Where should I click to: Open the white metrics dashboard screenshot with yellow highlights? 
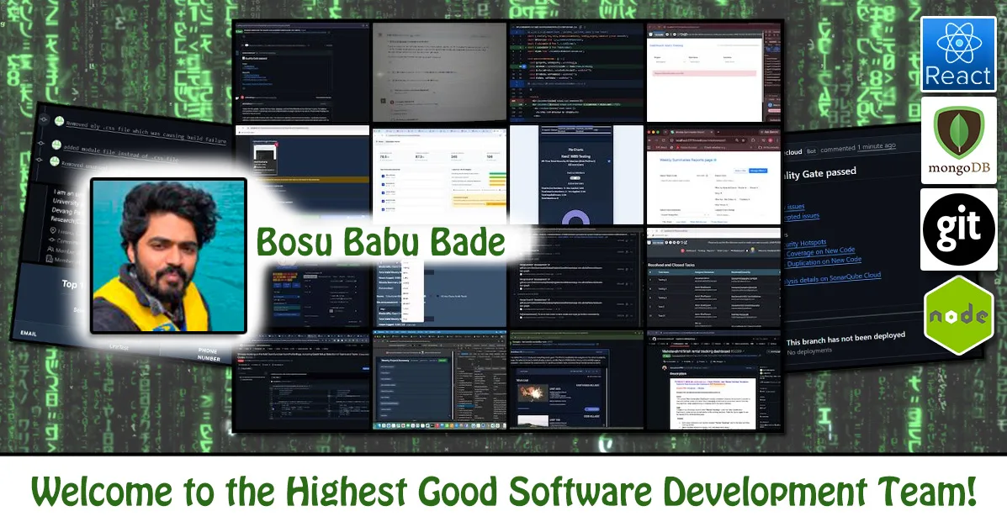439,175
